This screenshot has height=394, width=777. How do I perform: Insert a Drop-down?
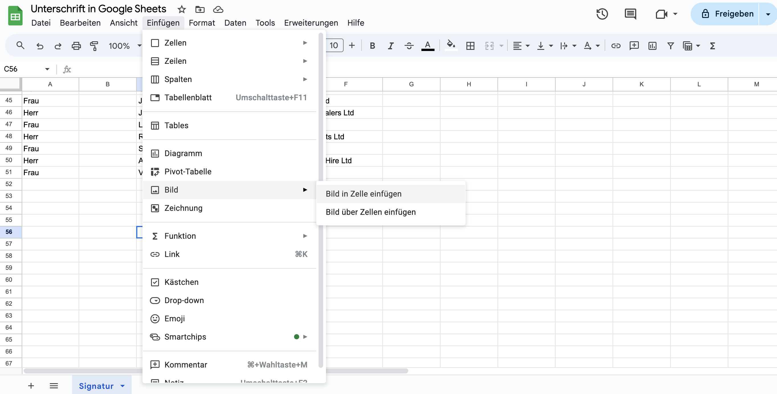click(x=230, y=301)
